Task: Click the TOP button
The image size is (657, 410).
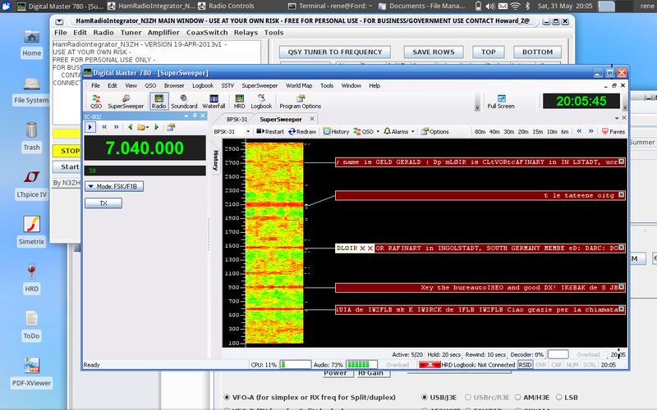Action: (488, 52)
